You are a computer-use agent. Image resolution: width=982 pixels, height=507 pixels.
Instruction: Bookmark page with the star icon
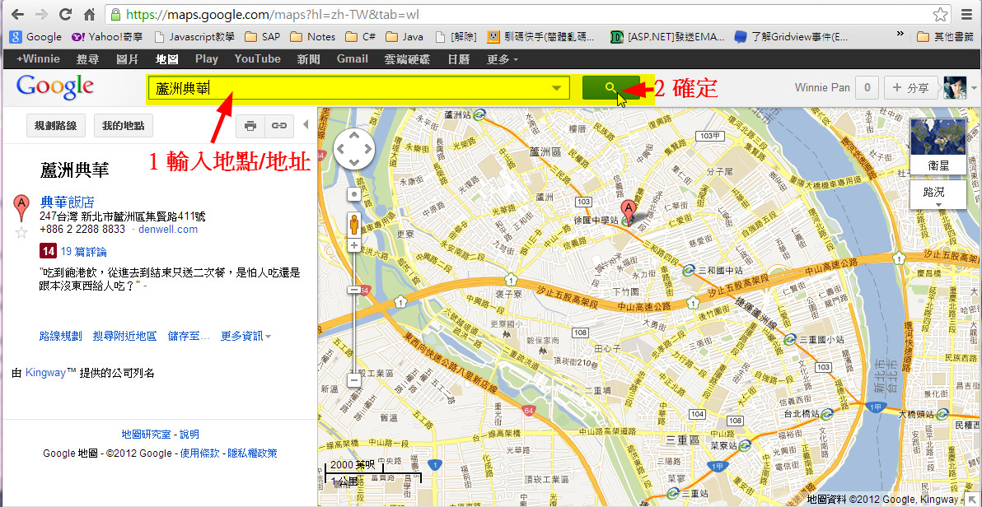point(939,14)
